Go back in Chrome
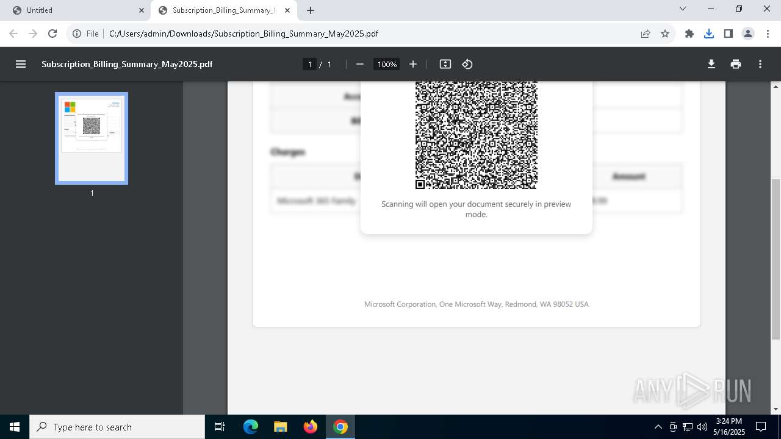 (13, 34)
